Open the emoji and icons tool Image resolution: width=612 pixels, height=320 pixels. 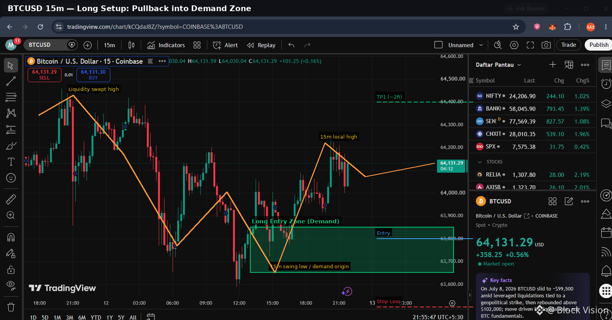(11, 178)
